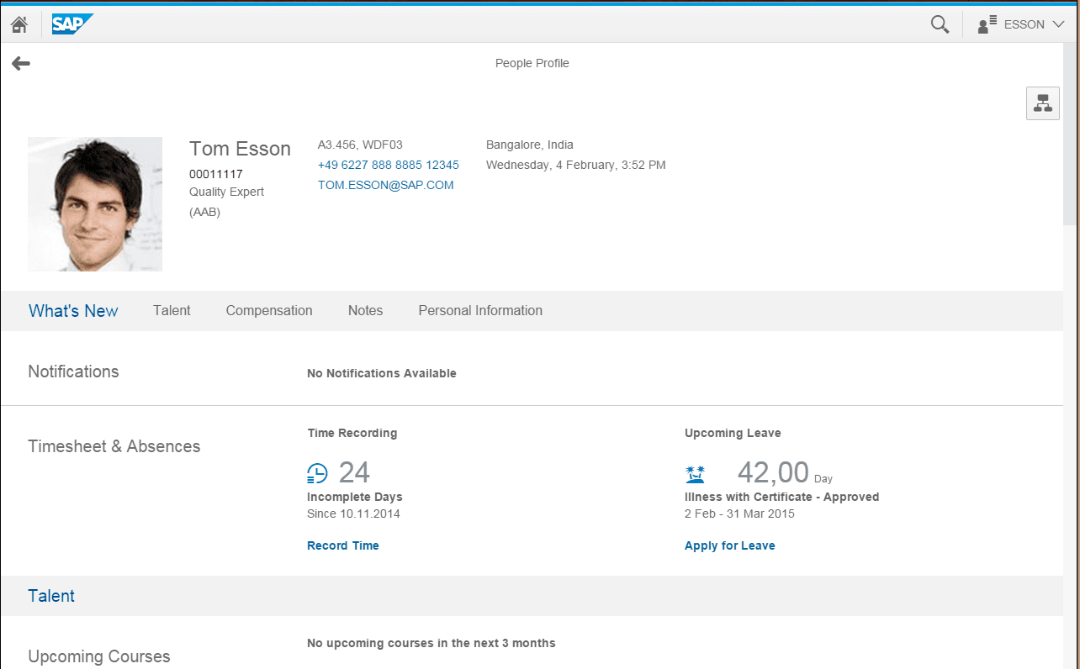
Task: Click the Notifications section label
Action: pos(73,371)
